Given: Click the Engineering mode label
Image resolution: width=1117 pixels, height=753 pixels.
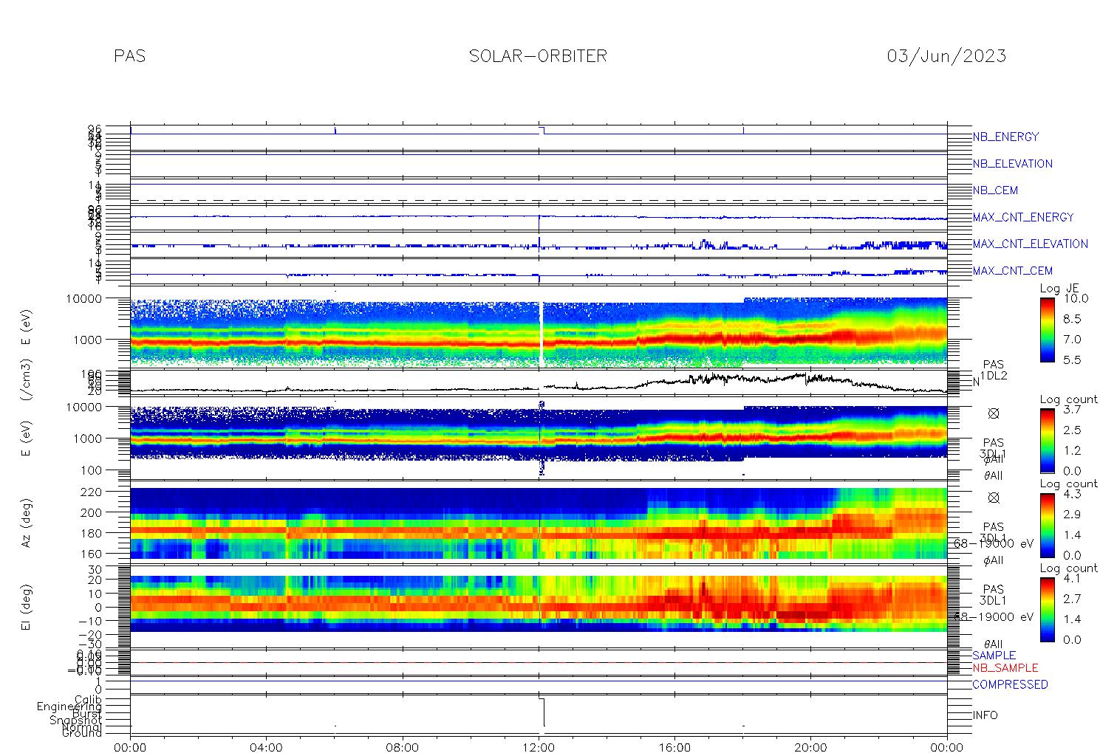Looking at the screenshot, I should click(69, 706).
